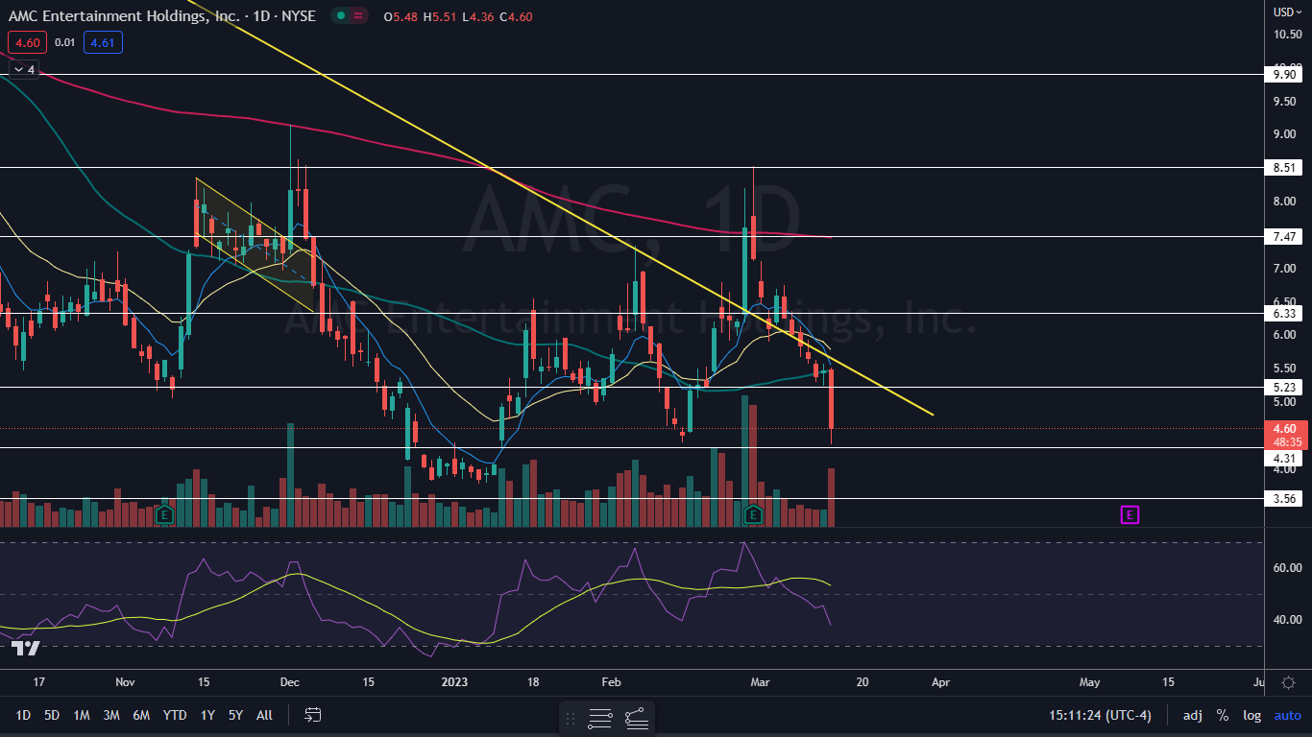Click the 8.51 price level label
1312x737 pixels.
(1285, 168)
